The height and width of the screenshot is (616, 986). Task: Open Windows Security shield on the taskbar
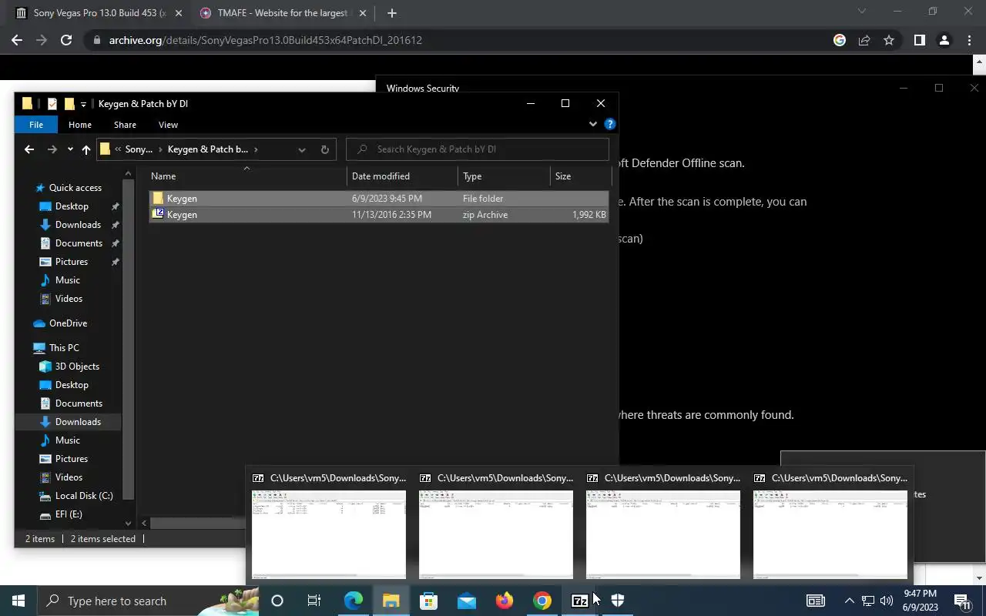(x=618, y=601)
